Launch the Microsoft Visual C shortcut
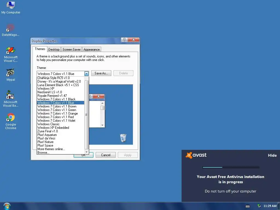This screenshot has width=280, height=210. coord(11,54)
